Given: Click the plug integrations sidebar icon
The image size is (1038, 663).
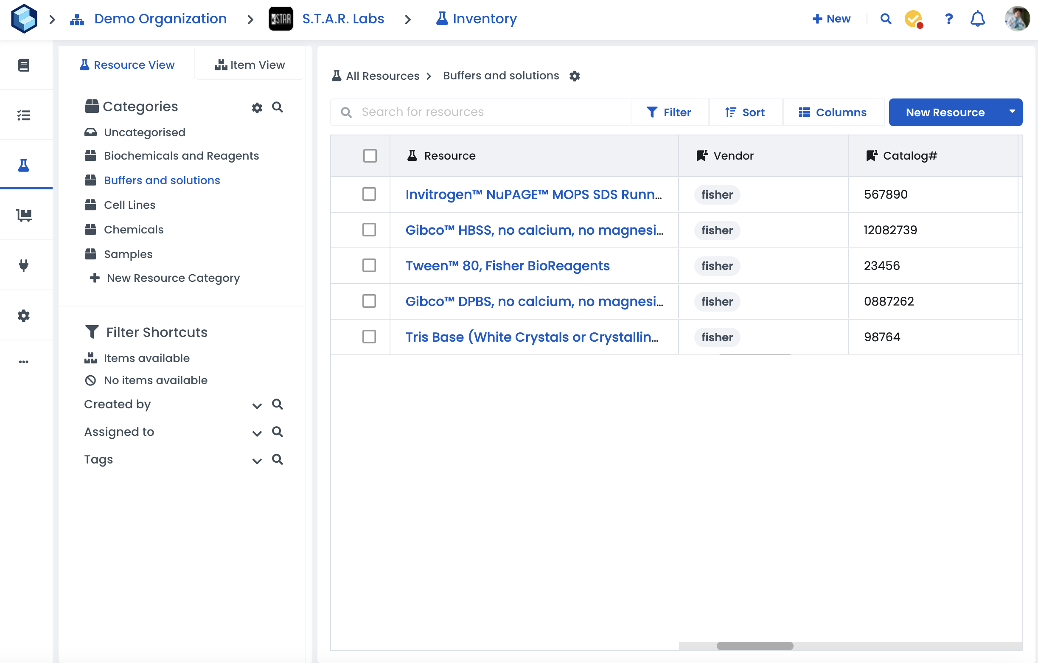Looking at the screenshot, I should pyautogui.click(x=24, y=265).
